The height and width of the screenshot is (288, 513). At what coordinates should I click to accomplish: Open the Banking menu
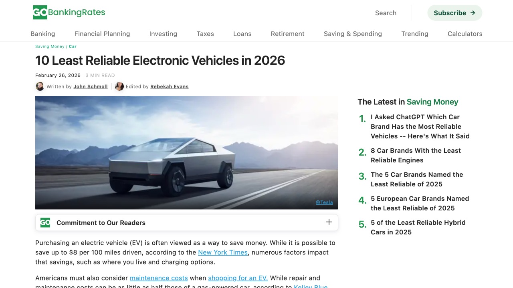(43, 34)
